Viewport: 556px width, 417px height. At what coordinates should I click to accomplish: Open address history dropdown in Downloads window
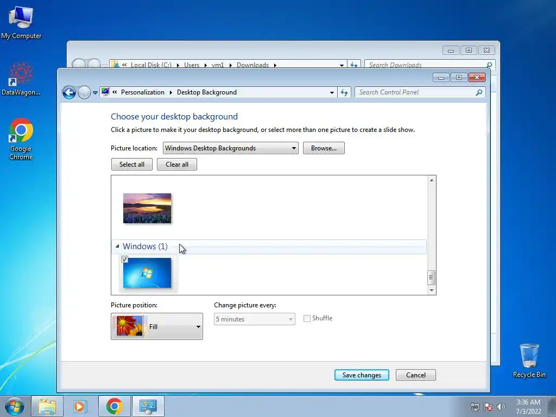point(342,65)
